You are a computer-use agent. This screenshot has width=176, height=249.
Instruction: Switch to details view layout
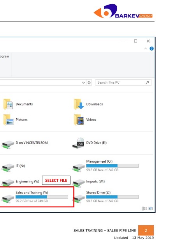pyautogui.click(x=144, y=209)
